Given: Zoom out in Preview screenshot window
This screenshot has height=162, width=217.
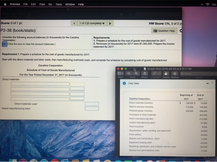Looking at the screenshot, I should pyautogui.click(x=129, y=73).
